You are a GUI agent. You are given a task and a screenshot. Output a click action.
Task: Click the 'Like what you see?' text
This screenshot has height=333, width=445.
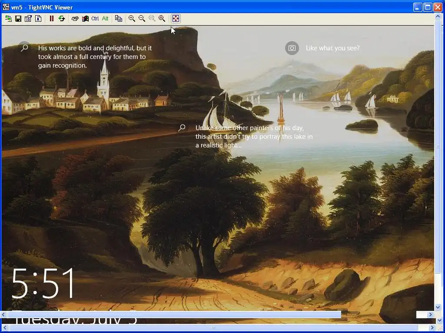pyautogui.click(x=332, y=48)
